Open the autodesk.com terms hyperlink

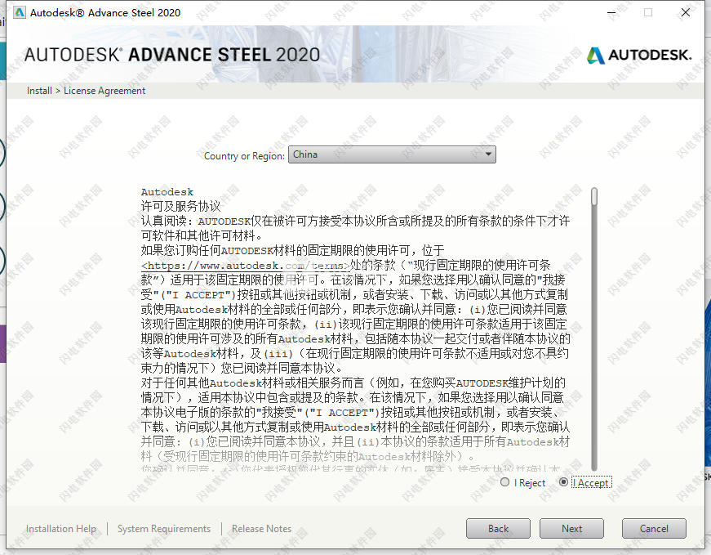(246, 266)
